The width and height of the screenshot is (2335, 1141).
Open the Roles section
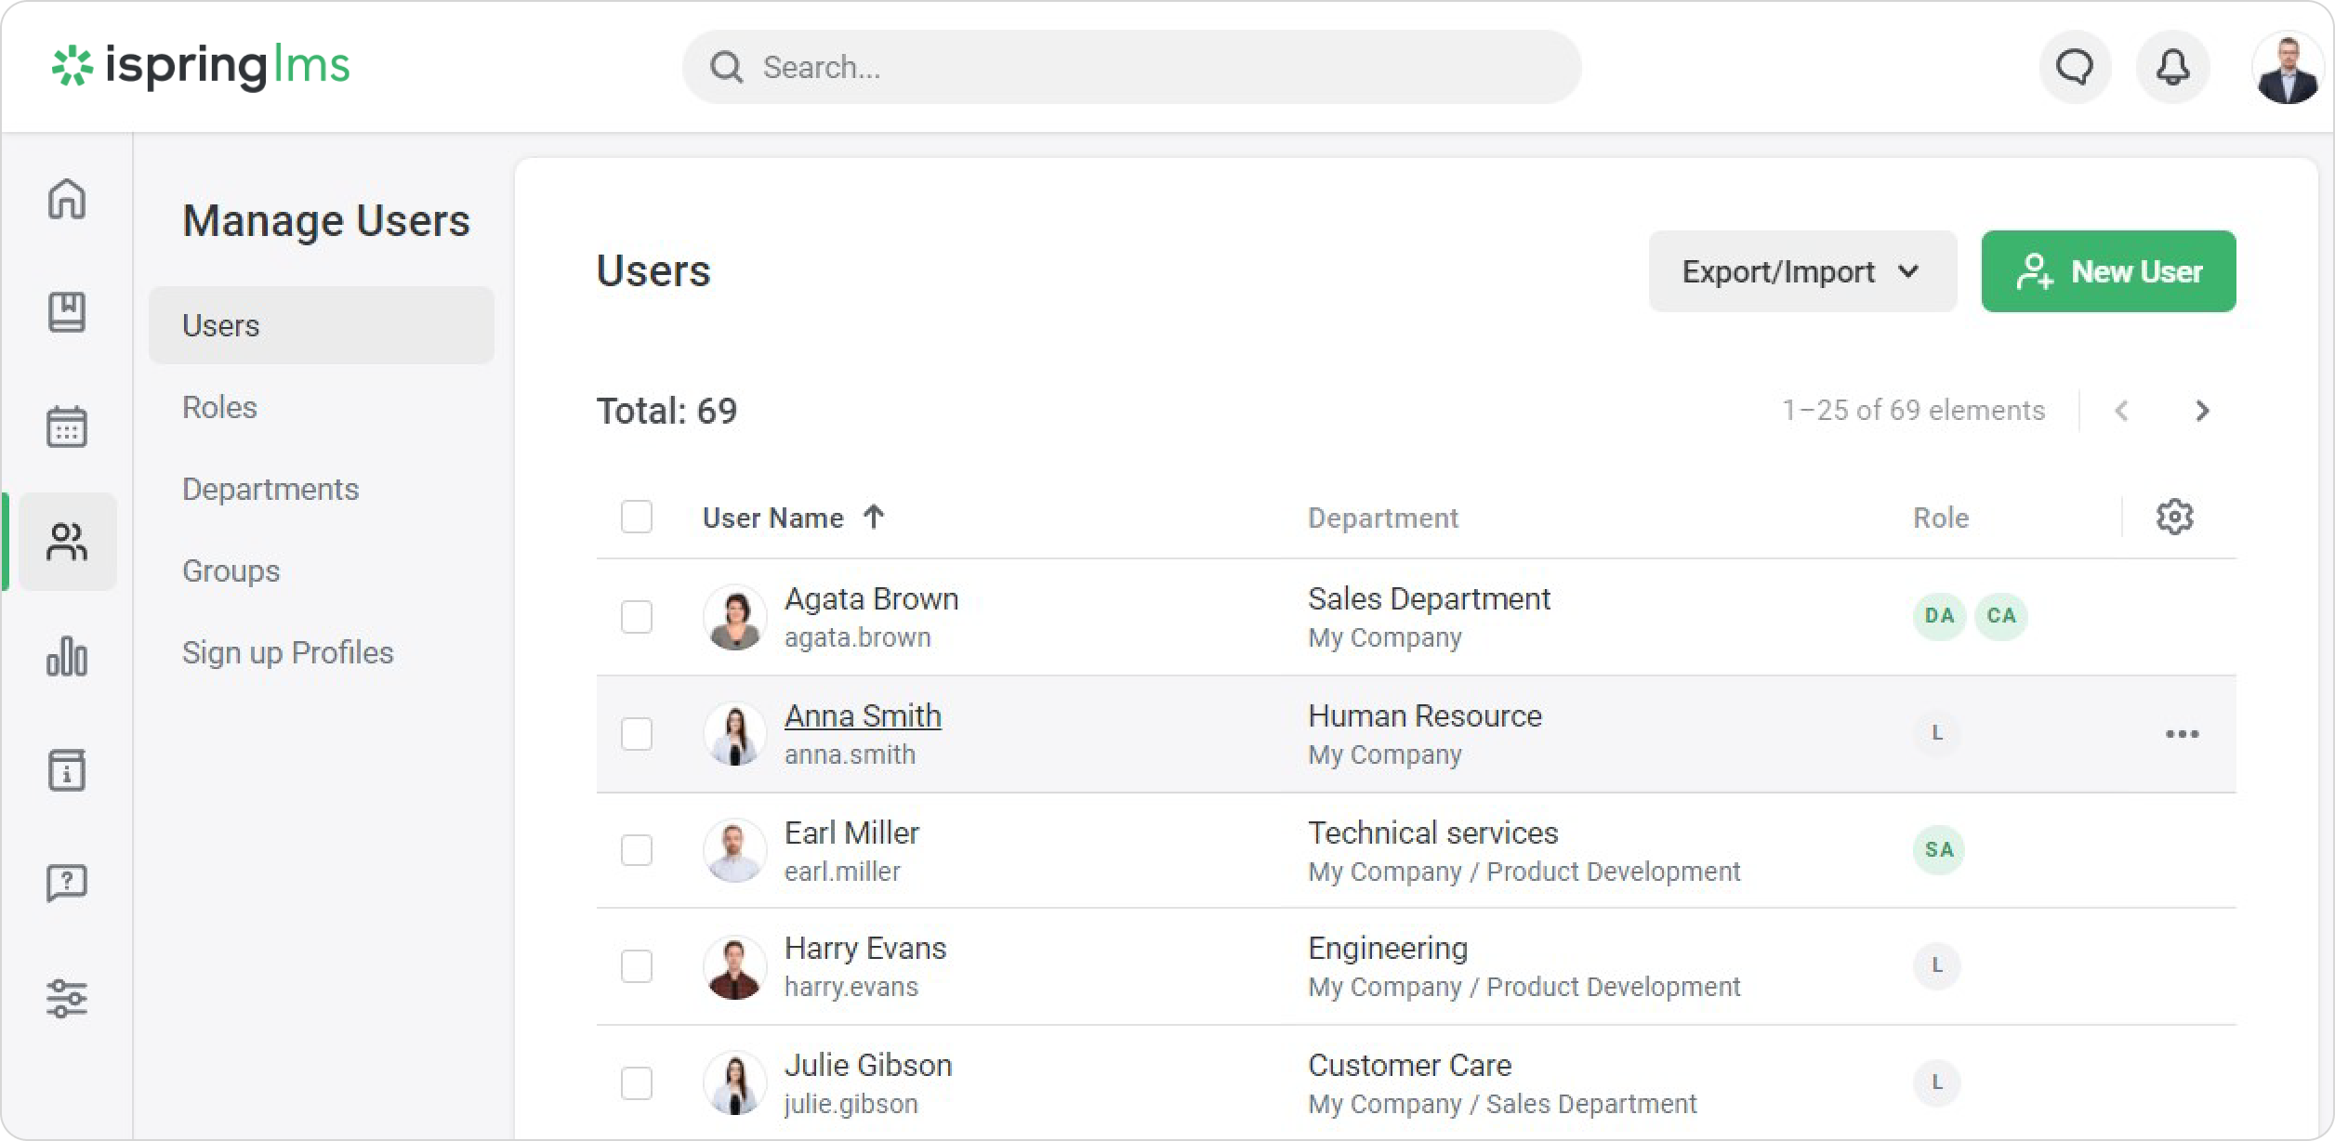[x=219, y=407]
